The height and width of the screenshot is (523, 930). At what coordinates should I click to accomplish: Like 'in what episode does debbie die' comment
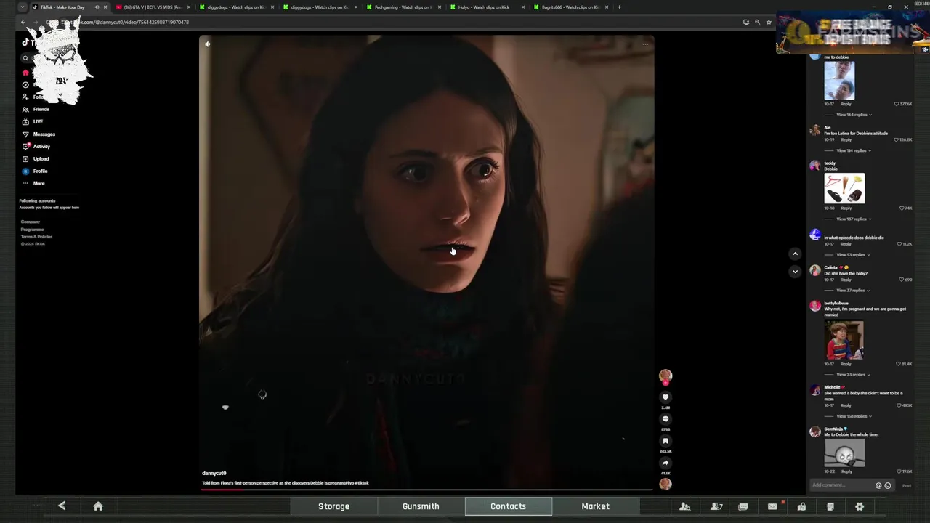click(899, 244)
